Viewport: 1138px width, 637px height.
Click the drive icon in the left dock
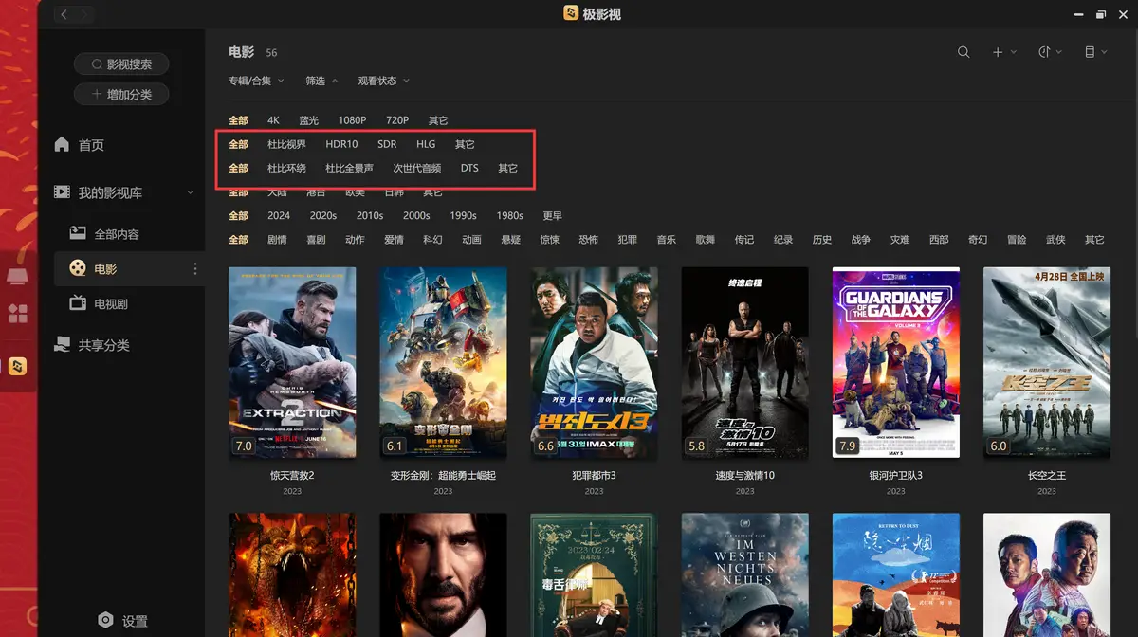tap(17, 277)
